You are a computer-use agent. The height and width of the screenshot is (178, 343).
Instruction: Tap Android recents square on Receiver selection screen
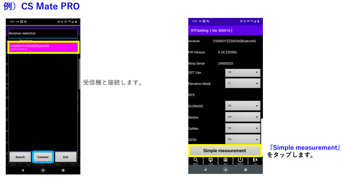[63, 170]
